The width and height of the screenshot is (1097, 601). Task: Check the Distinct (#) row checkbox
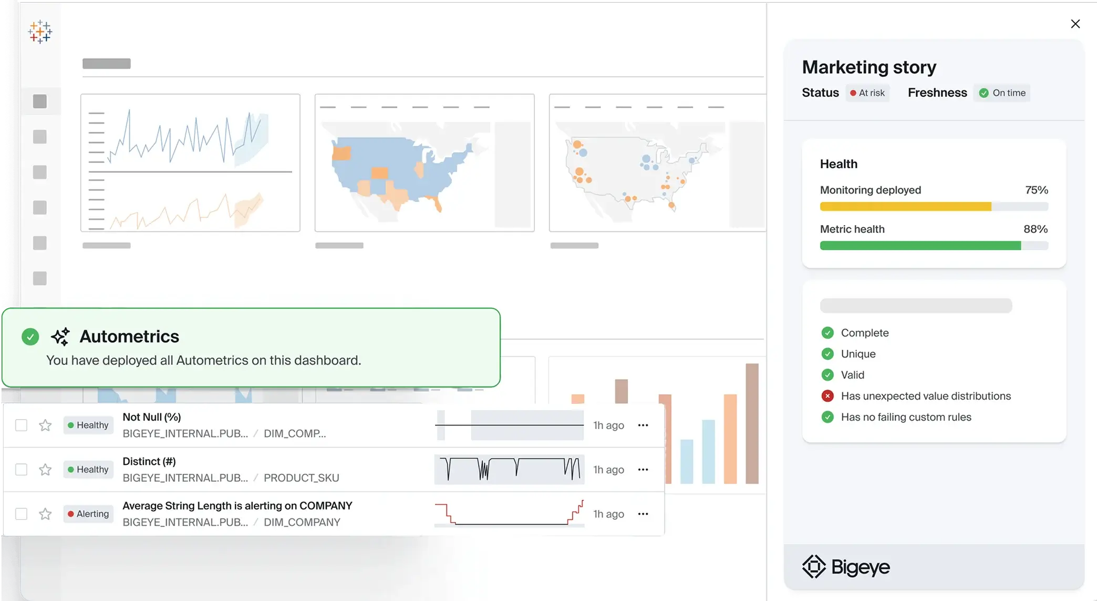click(x=21, y=470)
